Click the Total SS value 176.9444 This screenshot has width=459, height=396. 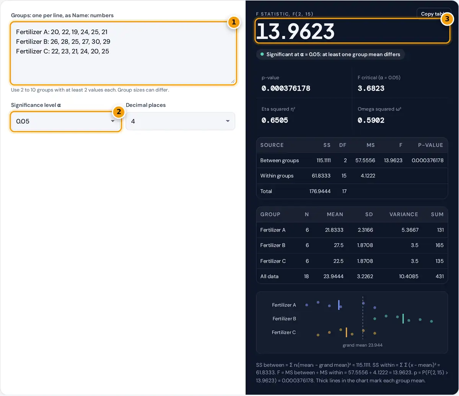[x=320, y=191]
